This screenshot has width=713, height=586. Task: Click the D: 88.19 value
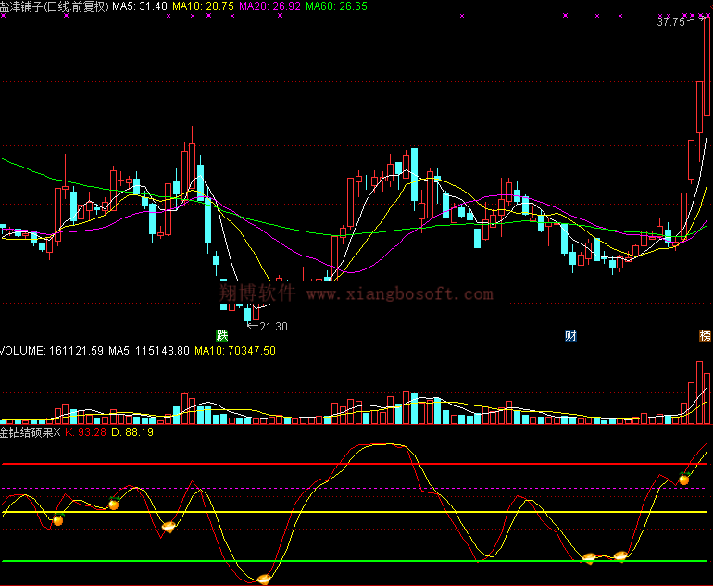(132, 432)
